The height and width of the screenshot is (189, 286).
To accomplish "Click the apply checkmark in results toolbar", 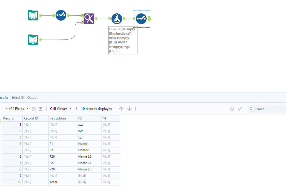I will tap(240, 108).
